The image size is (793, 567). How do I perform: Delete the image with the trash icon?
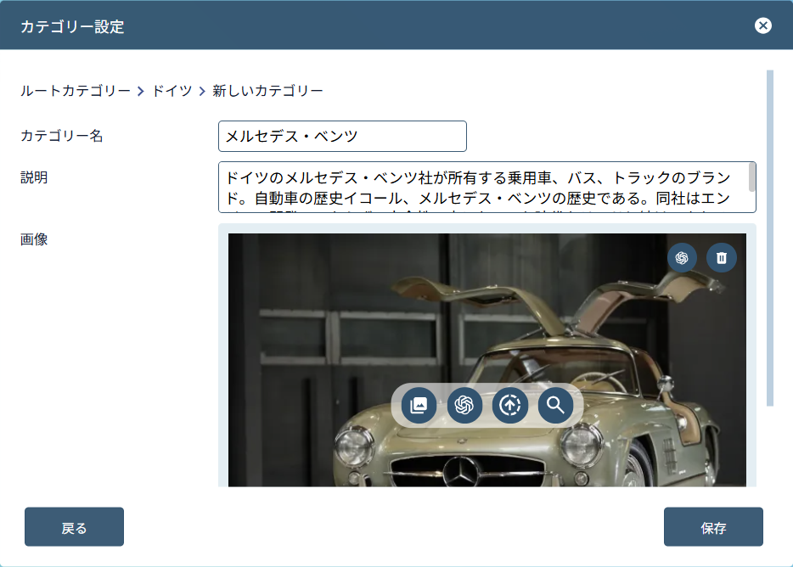[x=721, y=258]
